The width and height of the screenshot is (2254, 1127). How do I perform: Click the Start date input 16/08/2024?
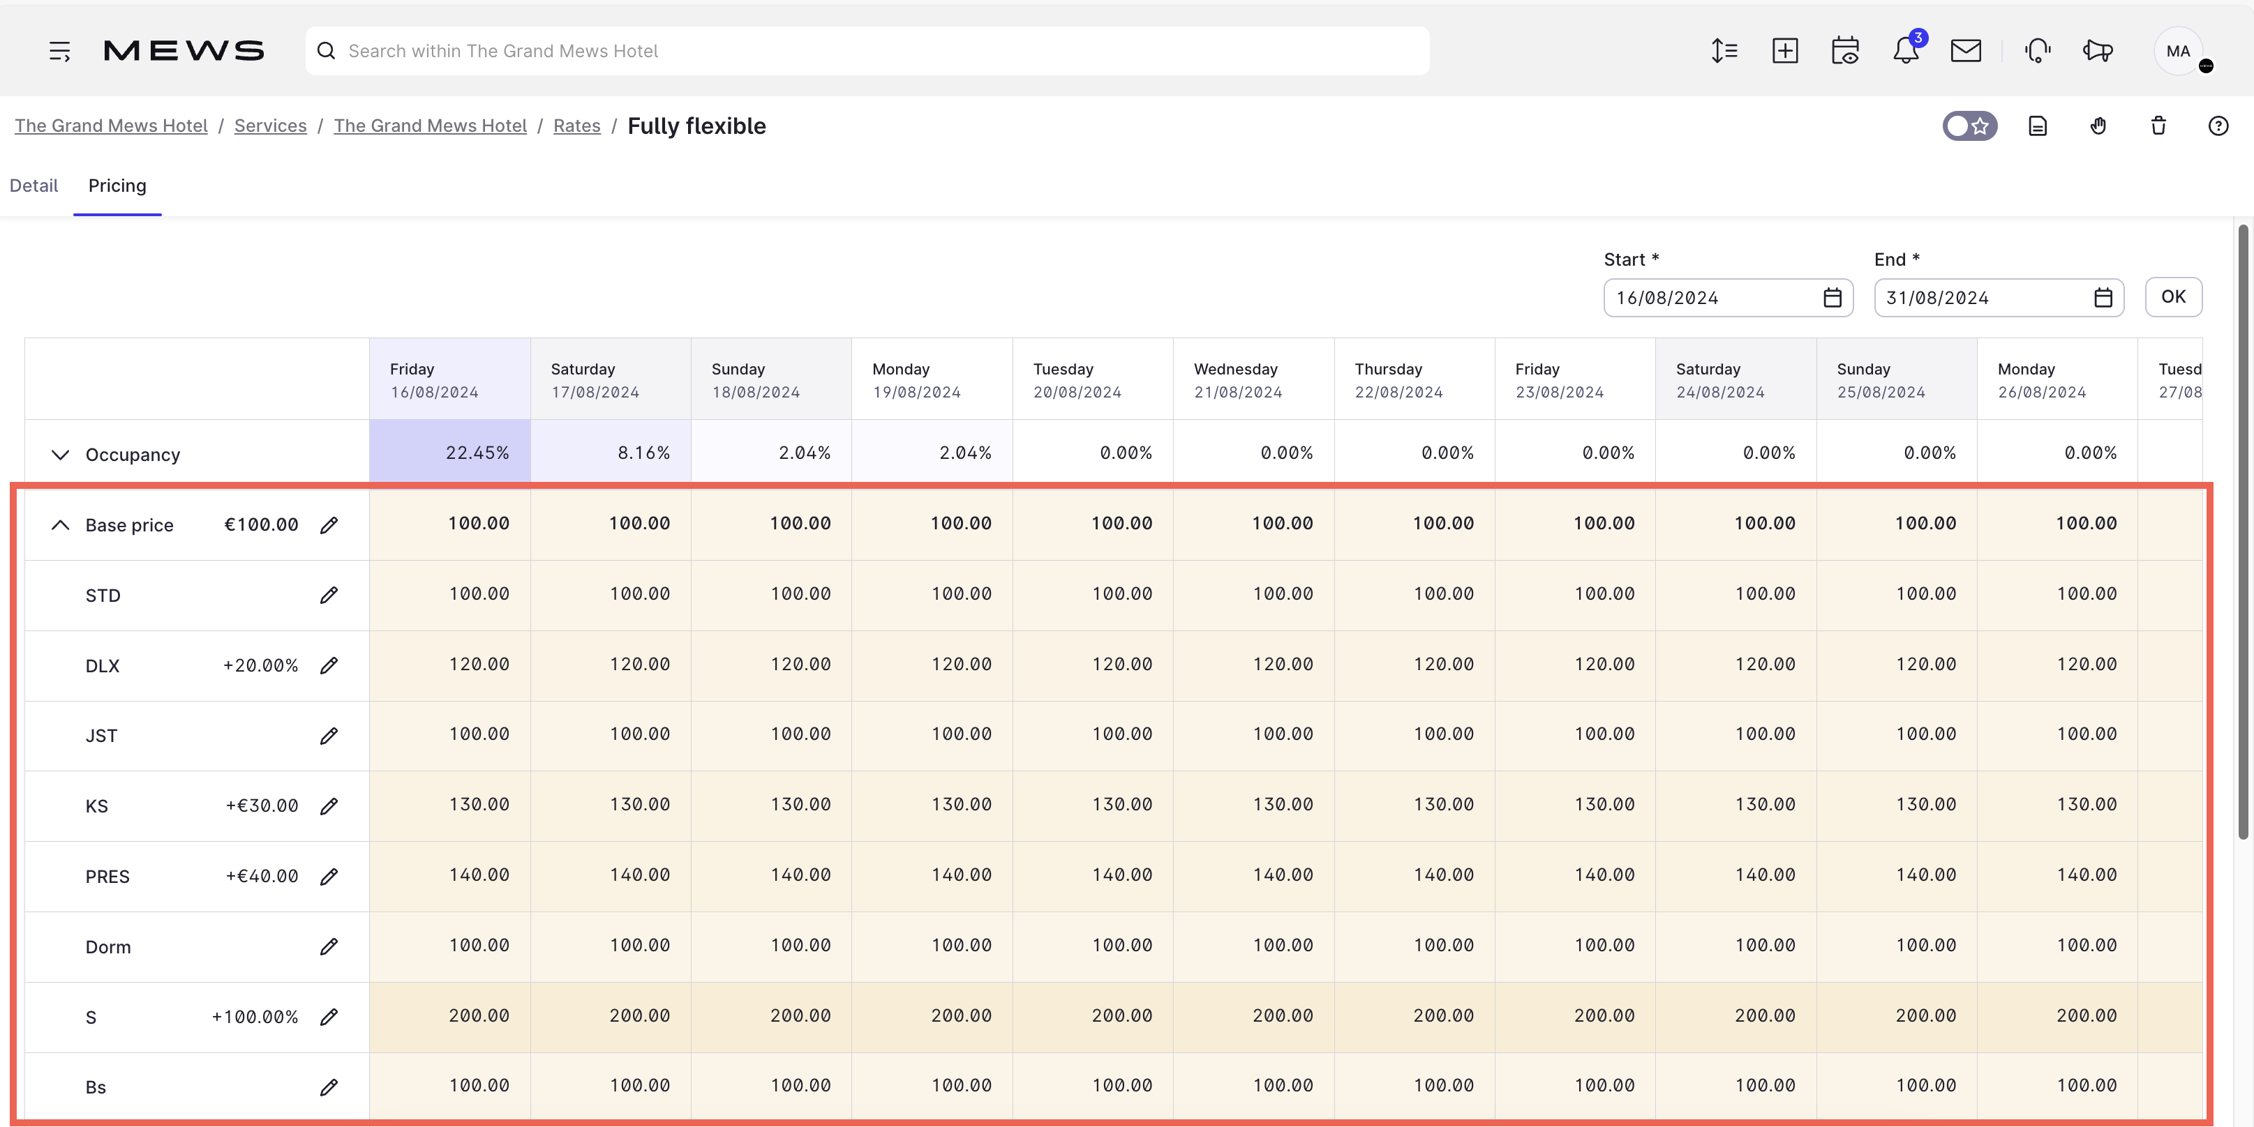pos(1728,298)
